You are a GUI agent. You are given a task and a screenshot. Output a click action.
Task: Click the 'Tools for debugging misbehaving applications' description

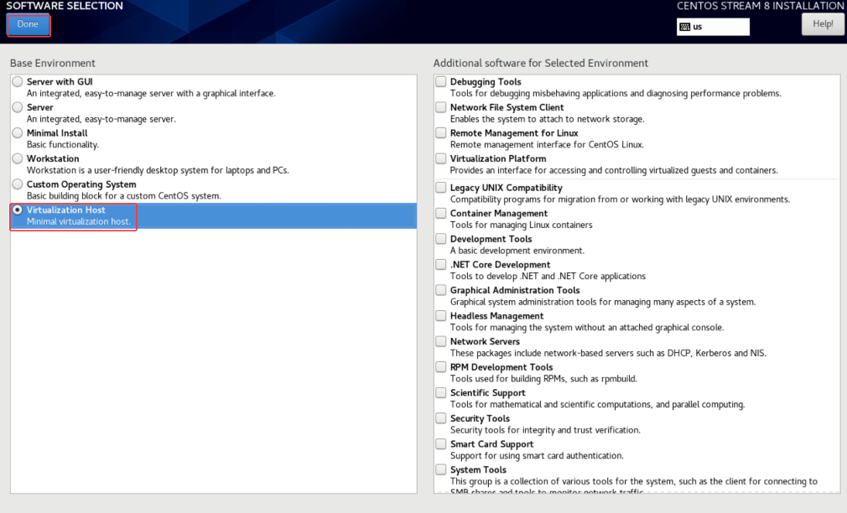coord(616,93)
